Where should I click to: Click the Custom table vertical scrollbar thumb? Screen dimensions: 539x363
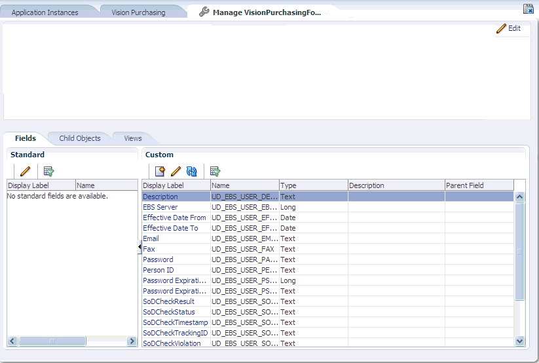(x=519, y=252)
